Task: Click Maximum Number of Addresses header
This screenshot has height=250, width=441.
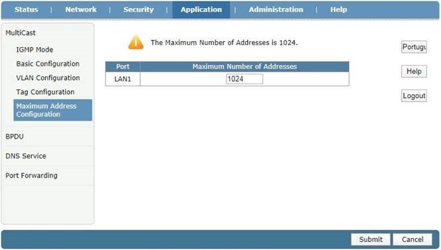Action: click(244, 66)
